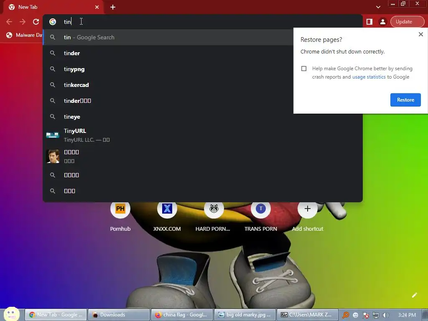Click the Add shortcut plus tile
Screen dimensions: 428x321
(308, 217)
